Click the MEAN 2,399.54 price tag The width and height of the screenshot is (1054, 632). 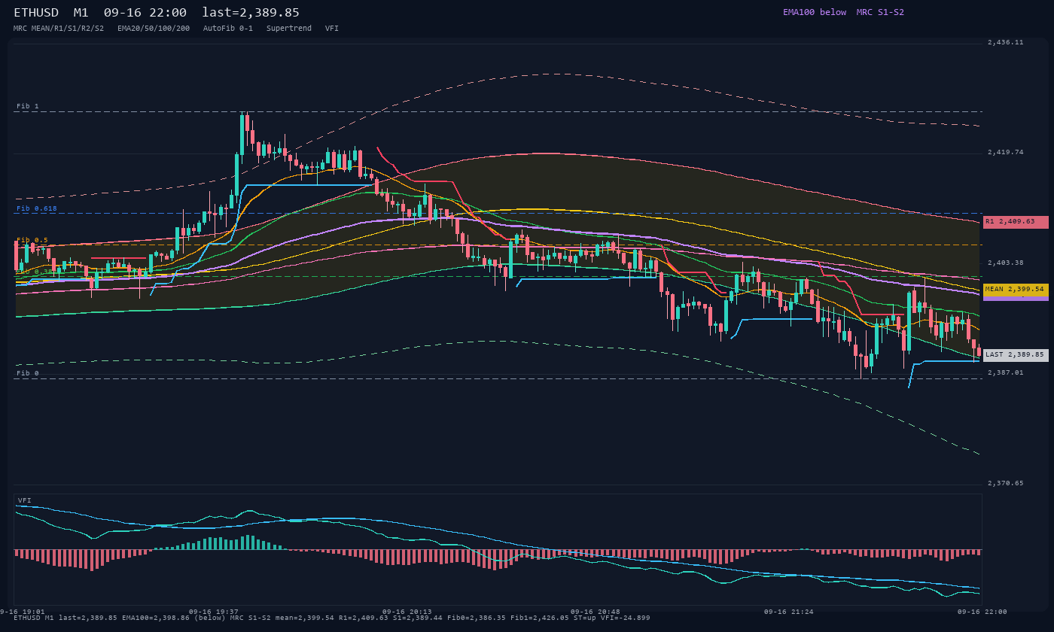[x=1016, y=289]
